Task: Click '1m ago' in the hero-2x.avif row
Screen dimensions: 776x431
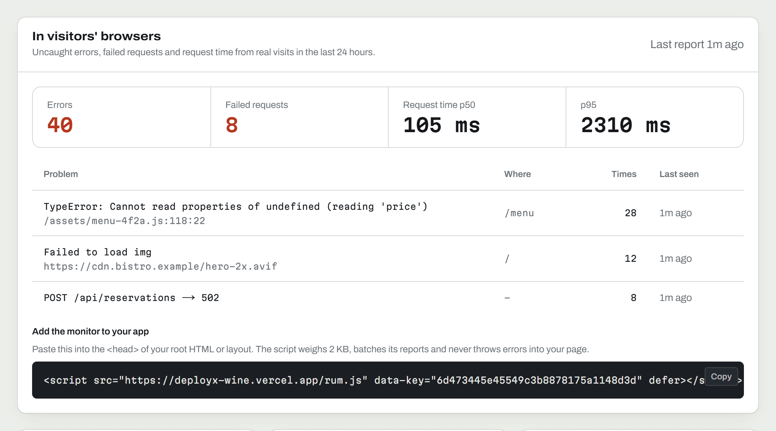Action: (x=675, y=259)
